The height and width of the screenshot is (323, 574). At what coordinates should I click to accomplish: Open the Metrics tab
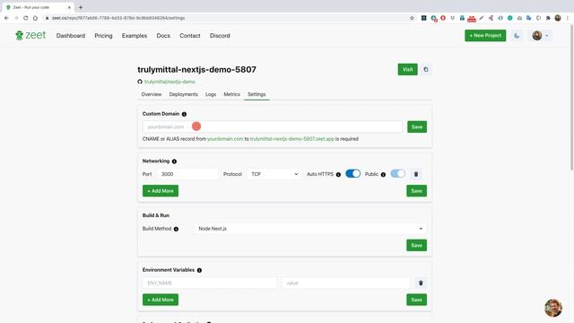231,94
